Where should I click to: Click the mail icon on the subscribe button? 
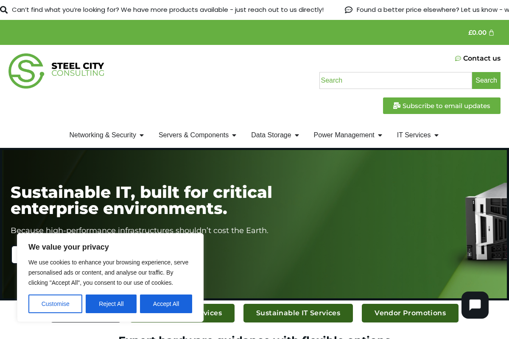[x=397, y=106]
